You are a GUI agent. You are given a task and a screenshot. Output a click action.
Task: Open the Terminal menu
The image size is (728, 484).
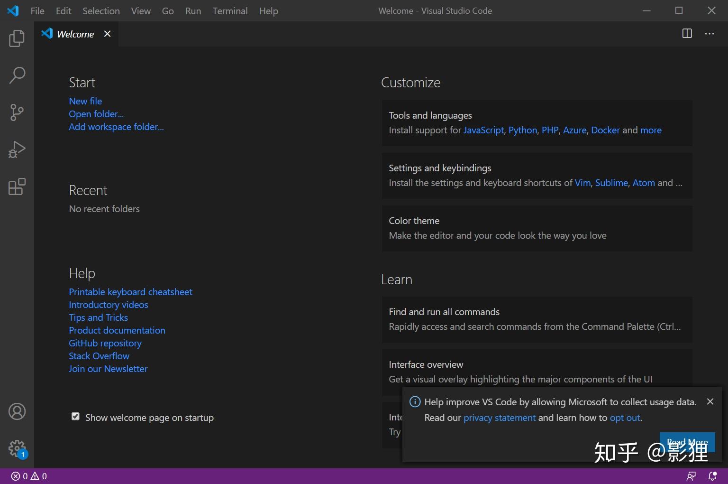pyautogui.click(x=230, y=10)
